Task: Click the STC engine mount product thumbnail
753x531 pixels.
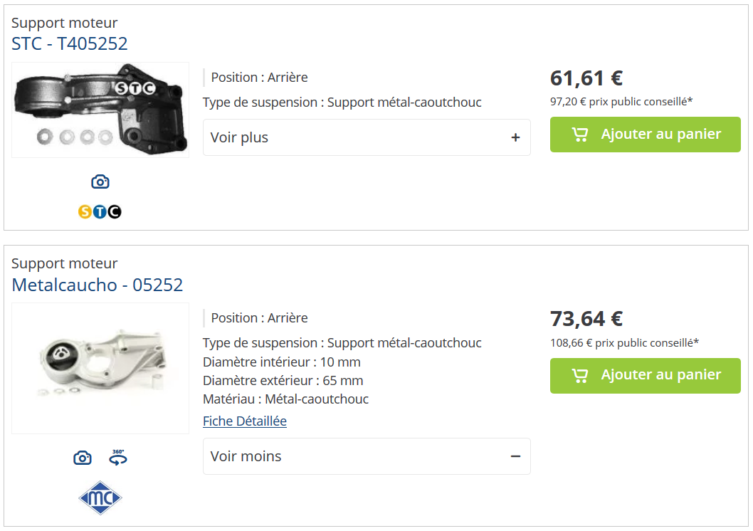Action: pos(100,110)
